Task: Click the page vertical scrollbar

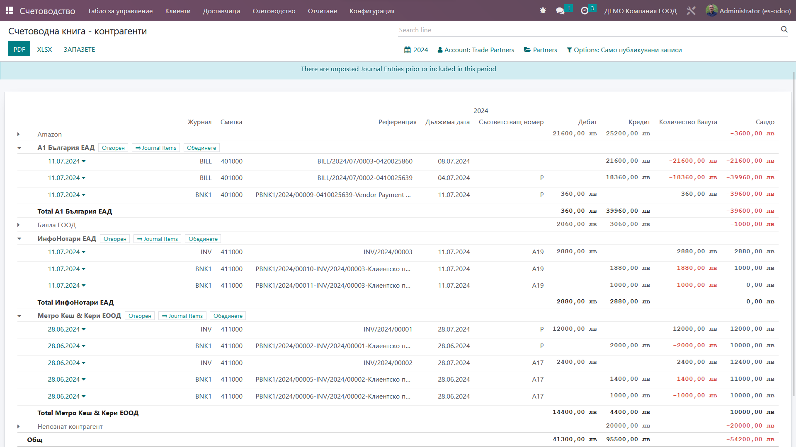Action: pyautogui.click(x=794, y=234)
